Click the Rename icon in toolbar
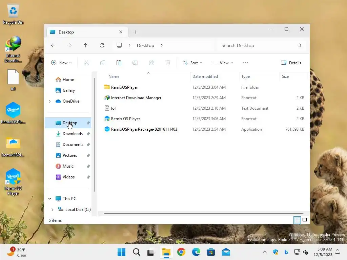This screenshot has height=260, width=347. pyautogui.click(x=135, y=63)
